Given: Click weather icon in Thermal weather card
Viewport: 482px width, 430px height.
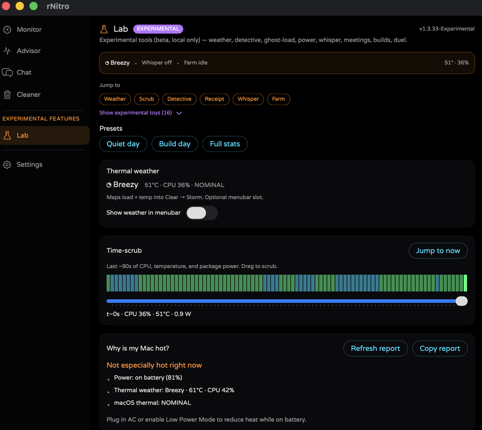Looking at the screenshot, I should coord(109,185).
